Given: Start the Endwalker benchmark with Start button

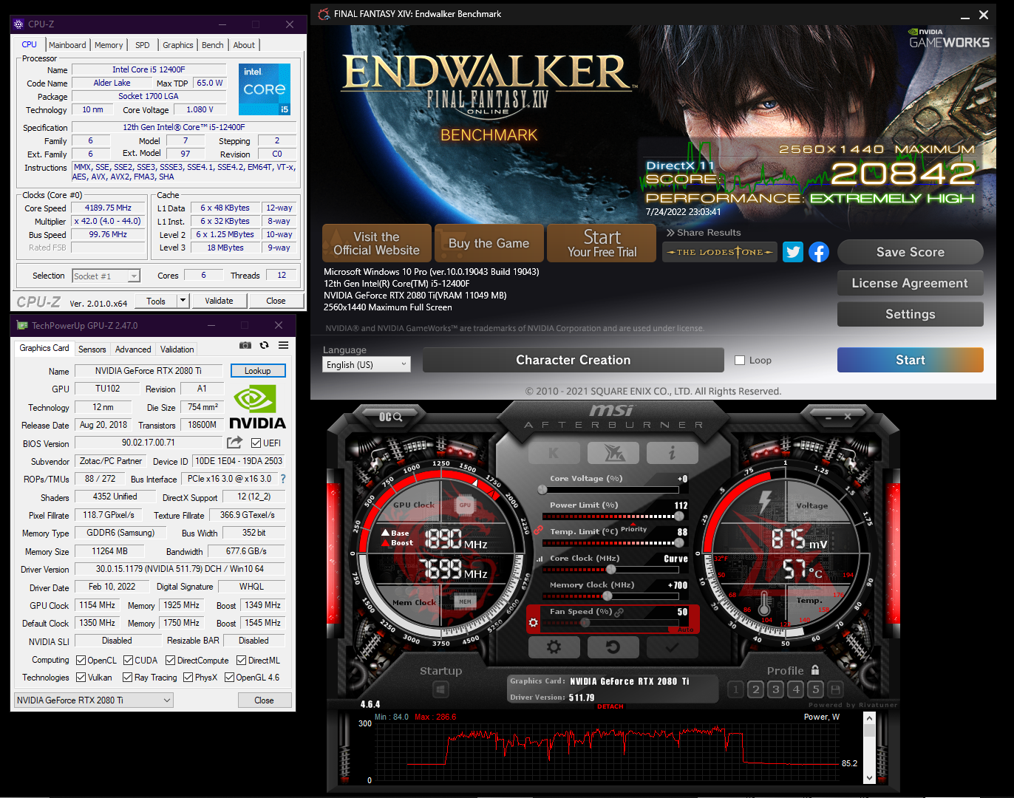Looking at the screenshot, I should 910,360.
